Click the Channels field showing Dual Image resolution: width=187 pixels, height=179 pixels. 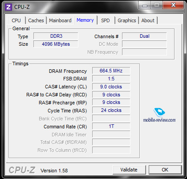[144, 36]
